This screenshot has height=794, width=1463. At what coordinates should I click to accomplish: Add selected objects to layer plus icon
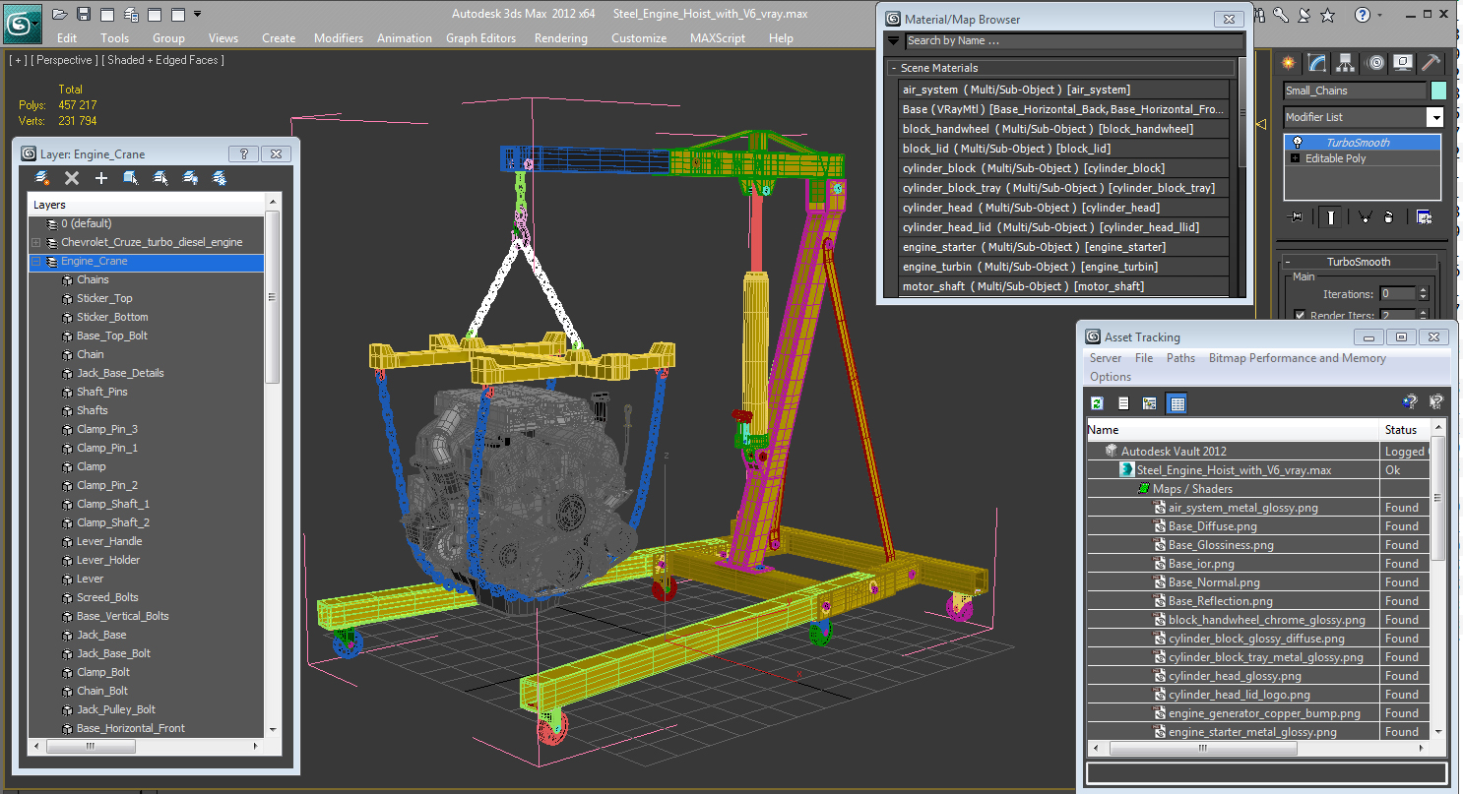coord(100,178)
